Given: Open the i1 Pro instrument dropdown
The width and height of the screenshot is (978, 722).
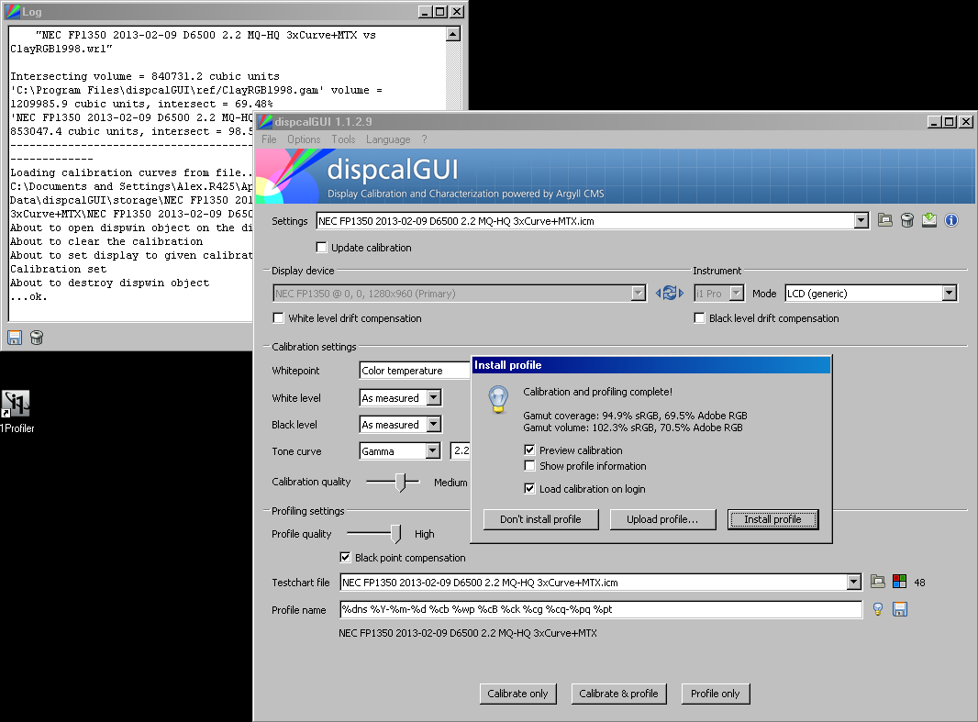Looking at the screenshot, I should tap(737, 293).
